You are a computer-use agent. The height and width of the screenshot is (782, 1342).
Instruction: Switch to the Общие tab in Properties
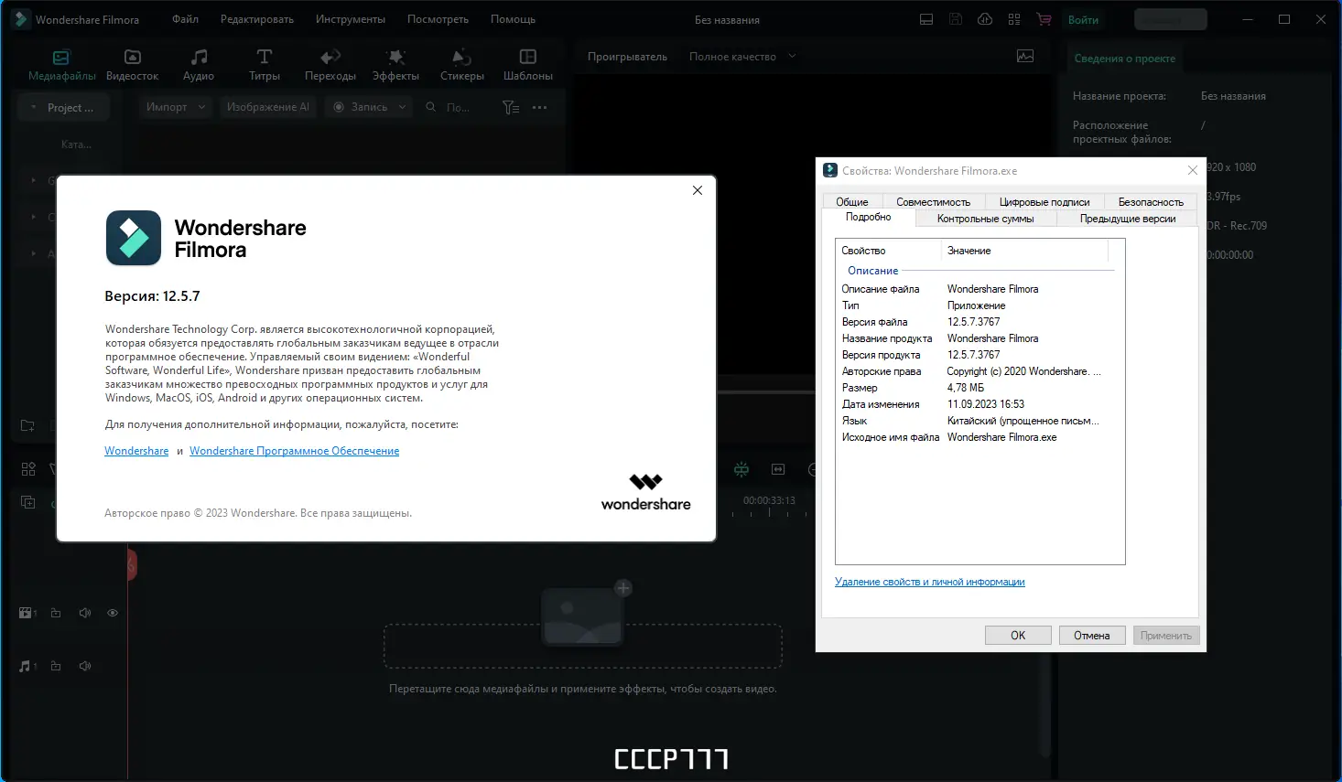point(852,202)
